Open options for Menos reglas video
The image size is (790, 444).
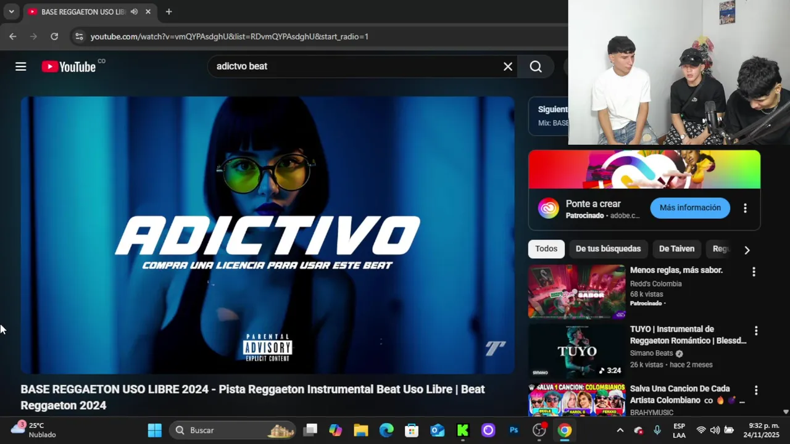tap(754, 271)
